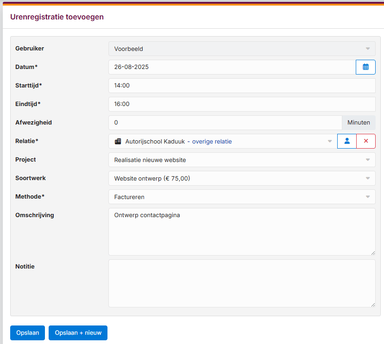Focus the Starttijd field 14:00
The width and height of the screenshot is (384, 344).
click(242, 86)
